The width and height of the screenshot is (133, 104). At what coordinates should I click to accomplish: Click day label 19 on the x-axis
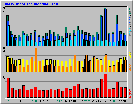tap(78, 101)
